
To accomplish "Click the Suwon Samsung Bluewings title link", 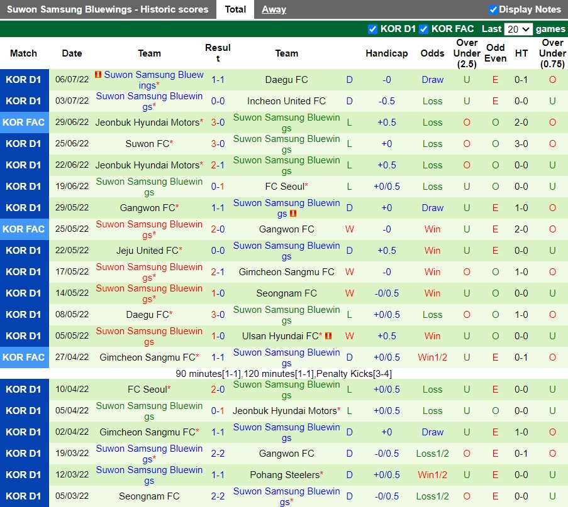I will point(105,9).
